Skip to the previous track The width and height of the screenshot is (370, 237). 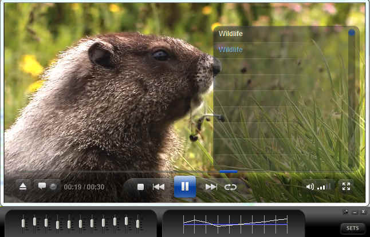click(159, 187)
